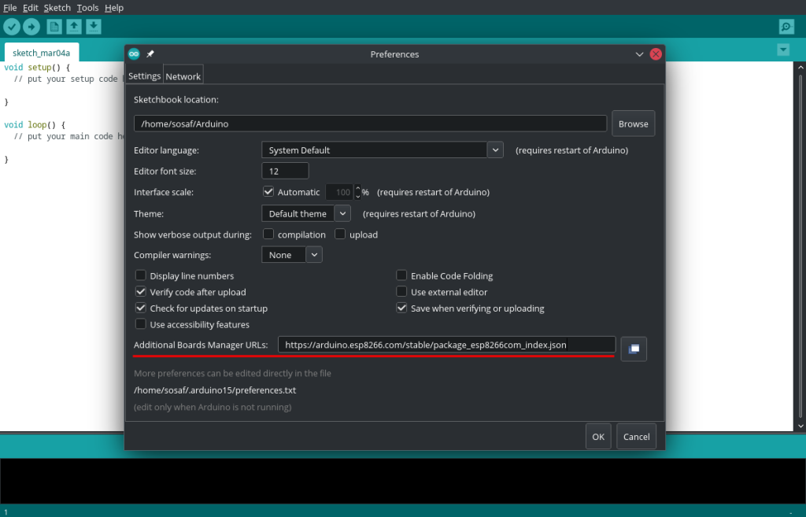The height and width of the screenshot is (517, 806).
Task: Create a new sketch with New icon
Action: pyautogui.click(x=54, y=26)
